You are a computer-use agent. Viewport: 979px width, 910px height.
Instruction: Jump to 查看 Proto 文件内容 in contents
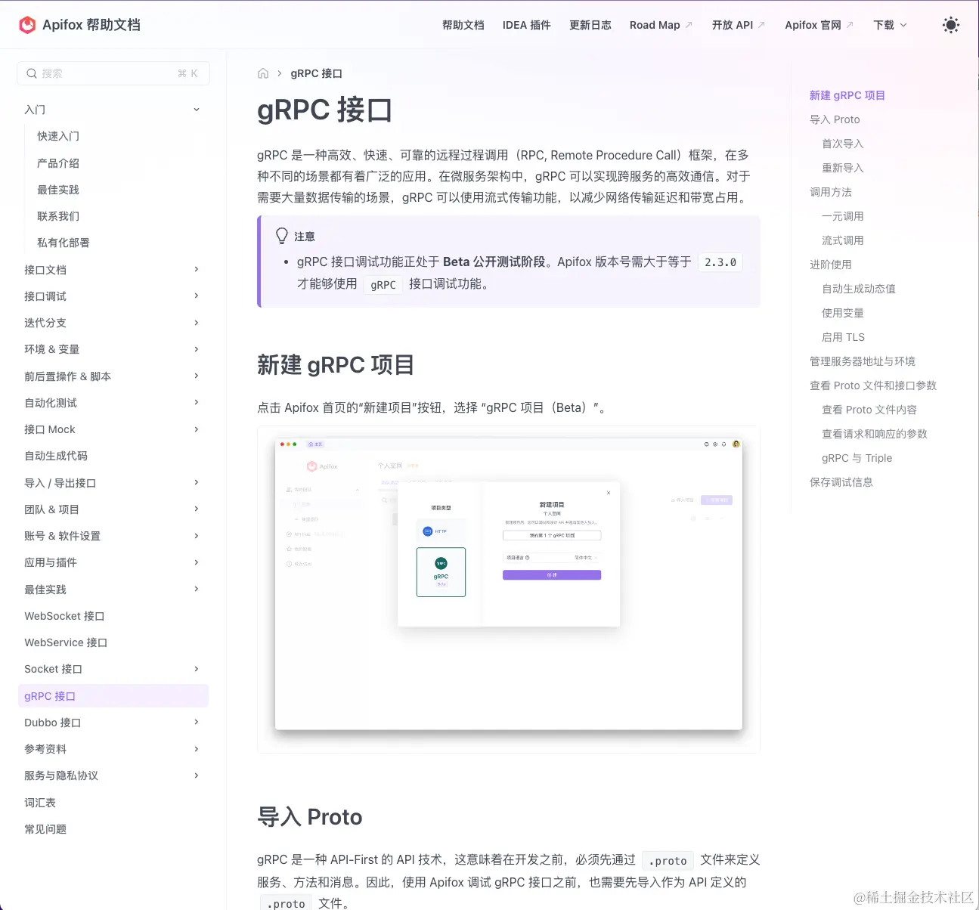click(x=869, y=410)
